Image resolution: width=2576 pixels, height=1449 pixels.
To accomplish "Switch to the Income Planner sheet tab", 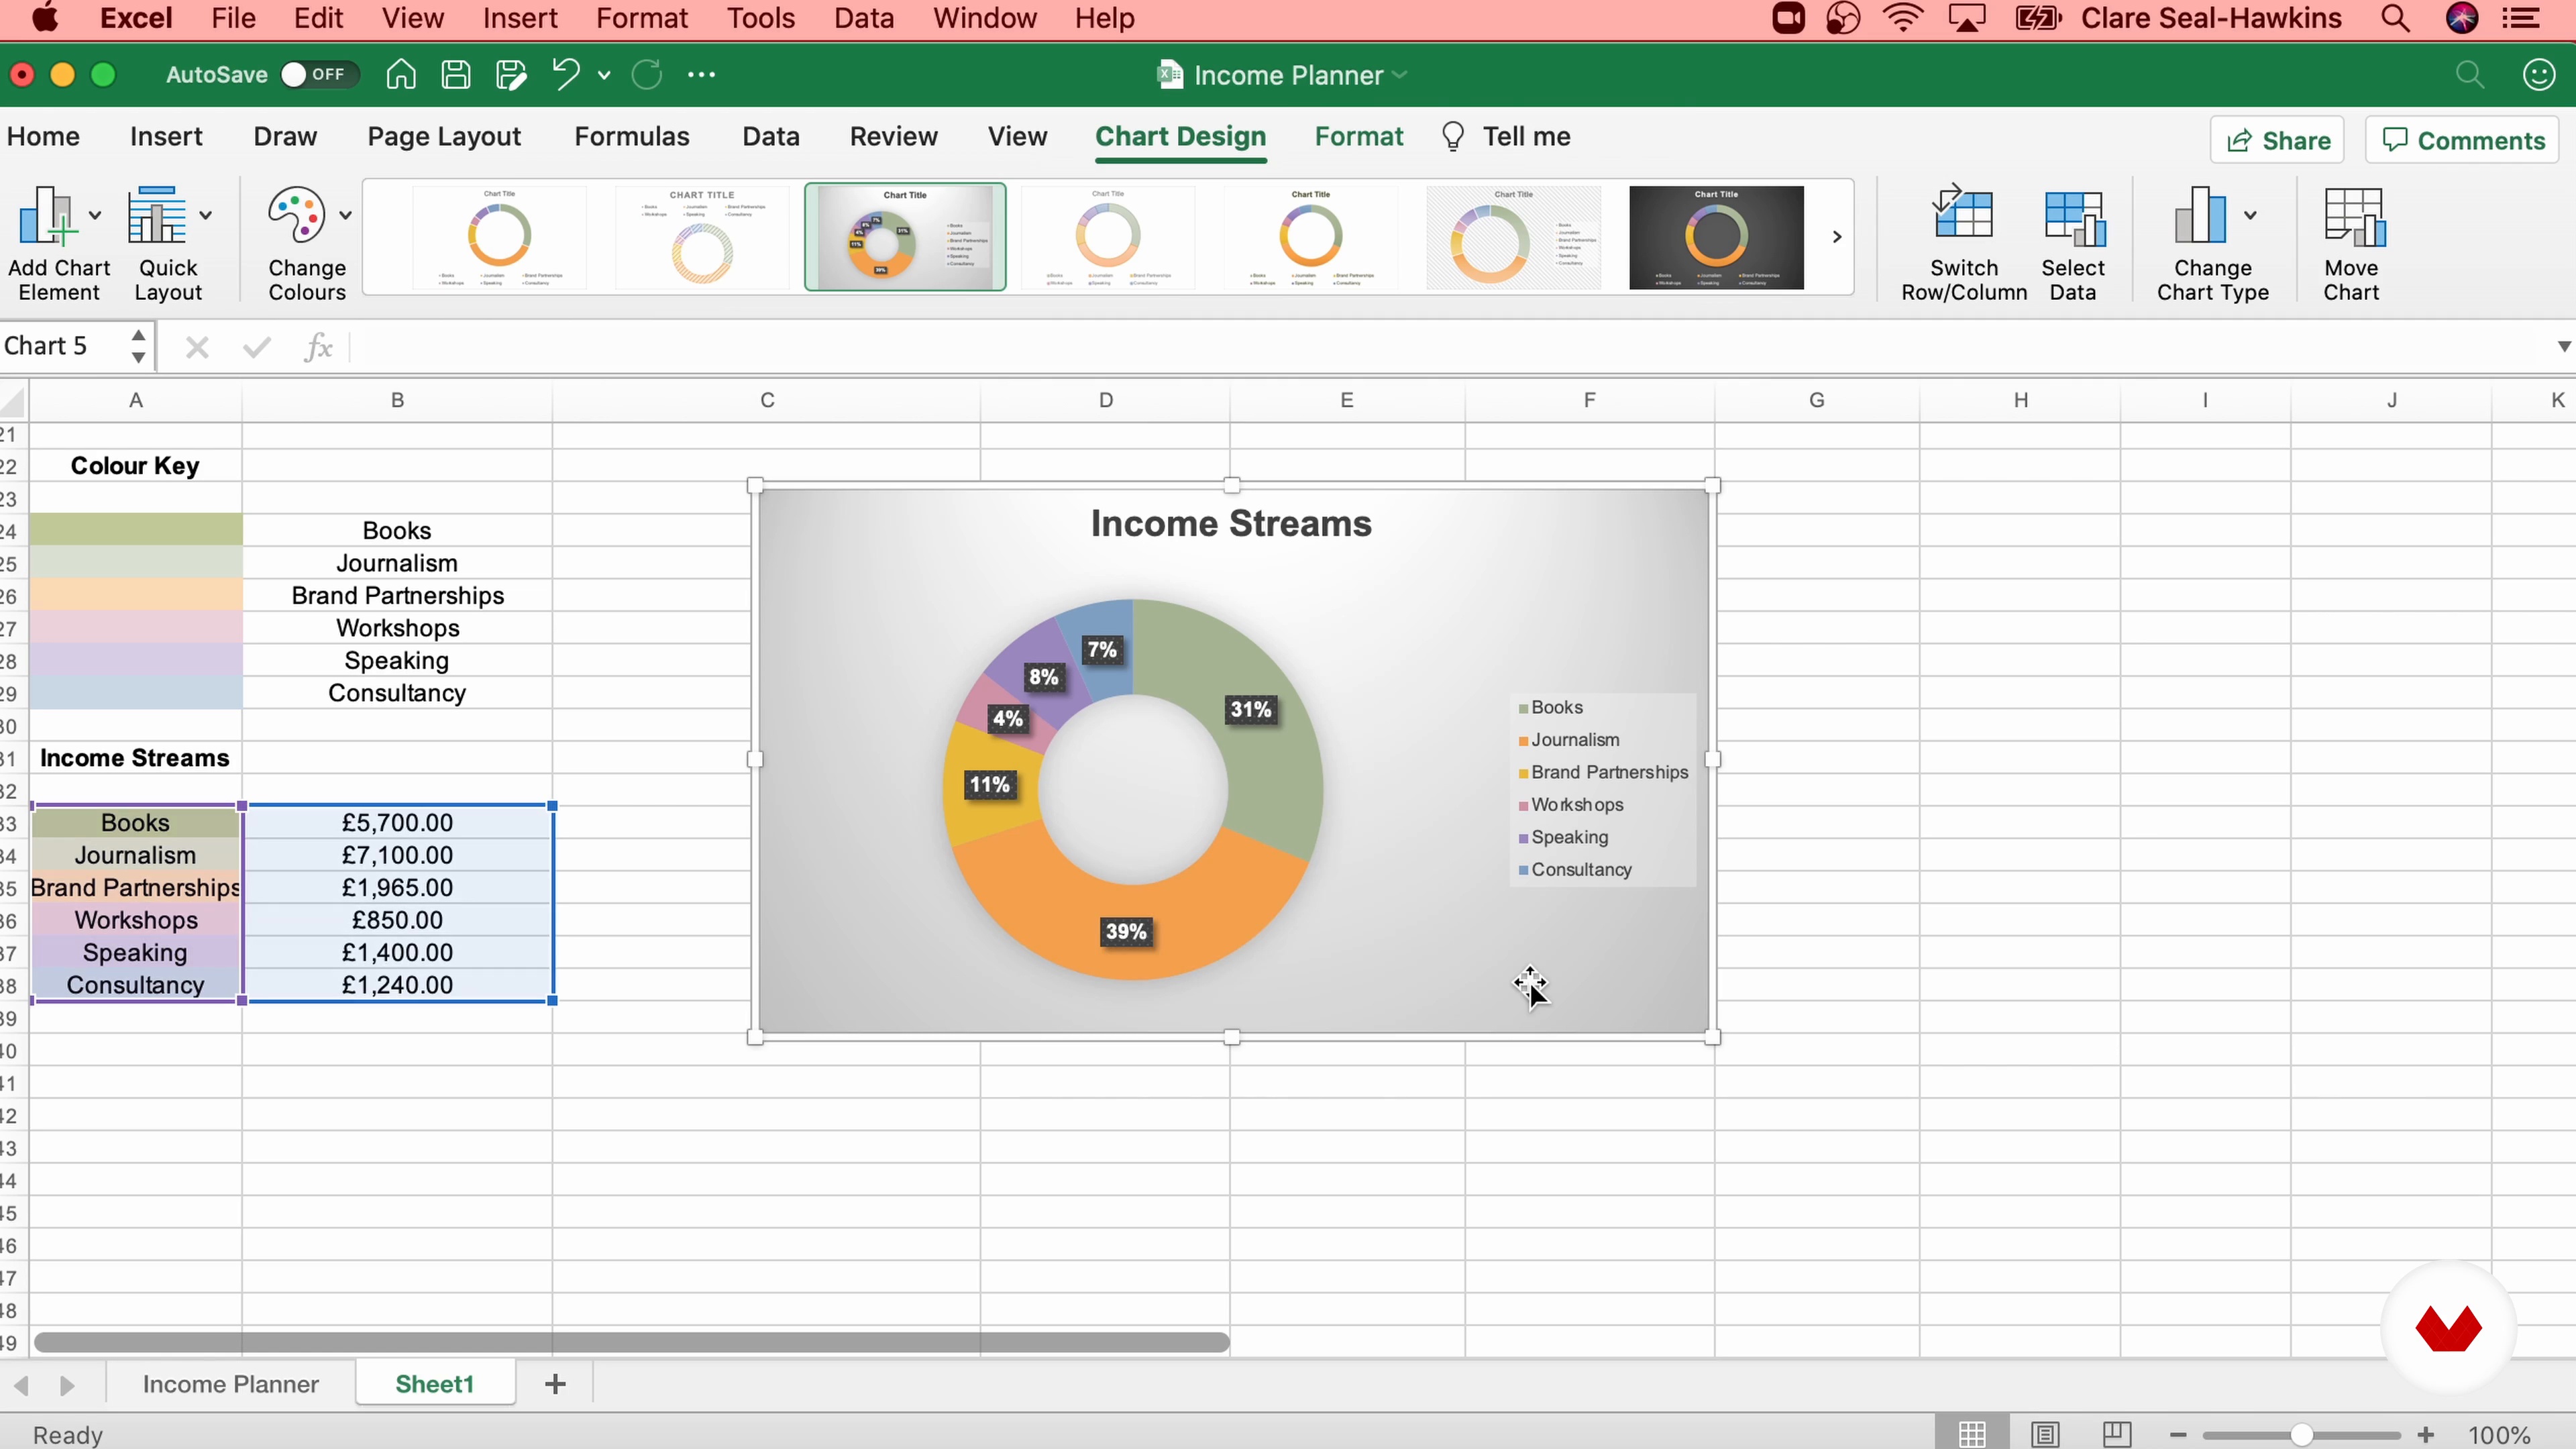I will 230,1384.
